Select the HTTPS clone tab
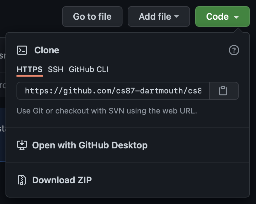This screenshot has width=256, height=204. point(29,69)
